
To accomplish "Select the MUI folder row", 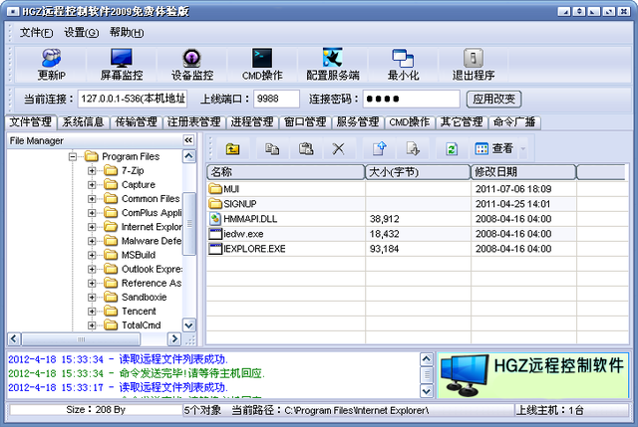I will click(x=418, y=189).
